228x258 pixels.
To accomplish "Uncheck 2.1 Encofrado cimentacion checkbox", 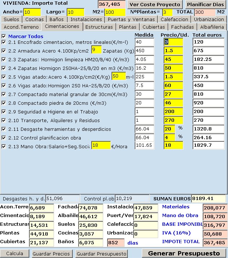I will [4, 42].
